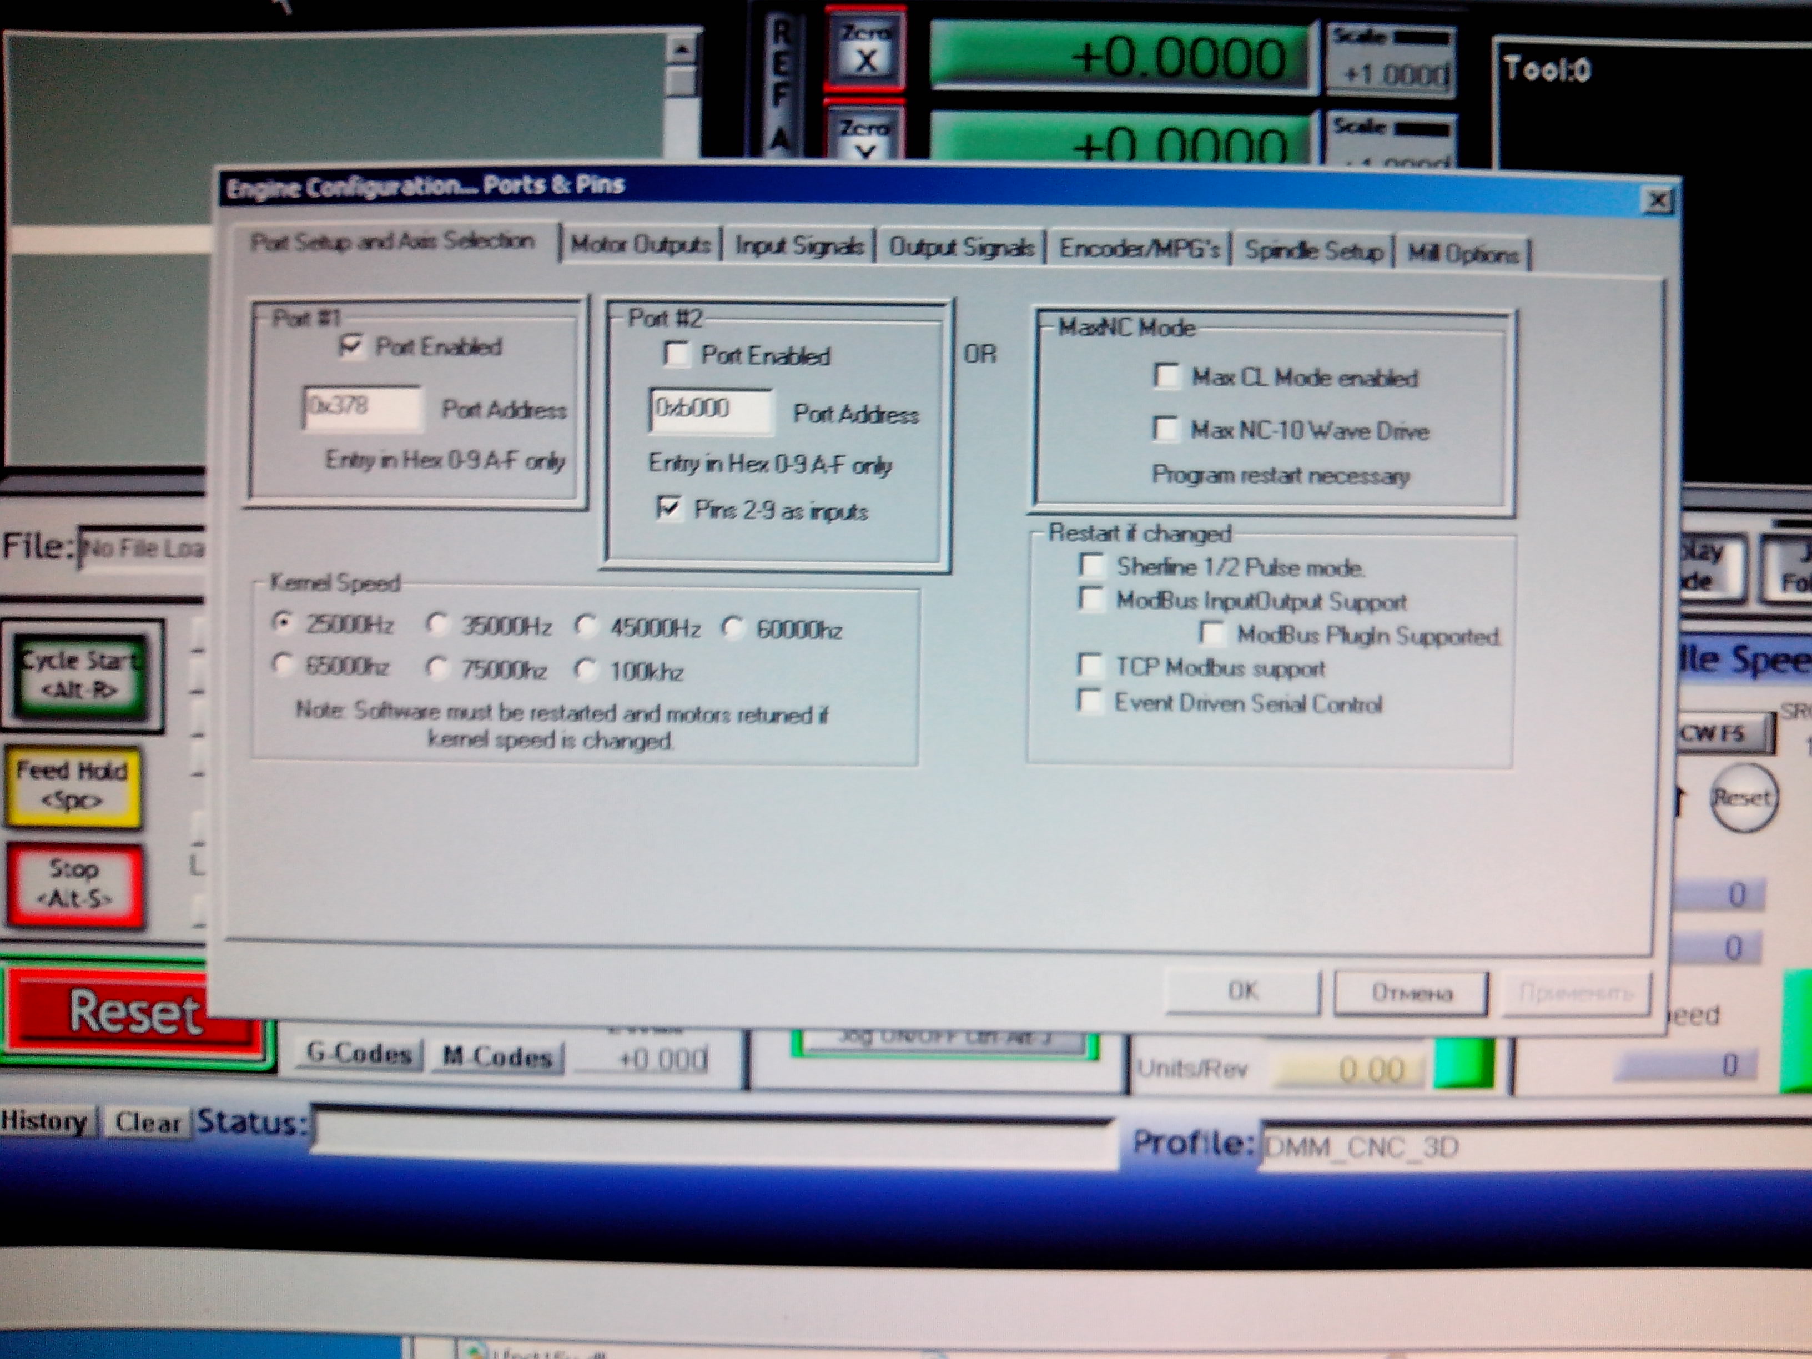
Task: Open the Spindle Setup tab
Action: (1313, 250)
